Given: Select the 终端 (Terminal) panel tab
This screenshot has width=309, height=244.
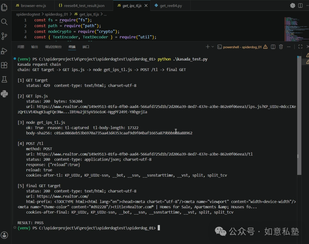Looking at the screenshot, I should (72, 47).
